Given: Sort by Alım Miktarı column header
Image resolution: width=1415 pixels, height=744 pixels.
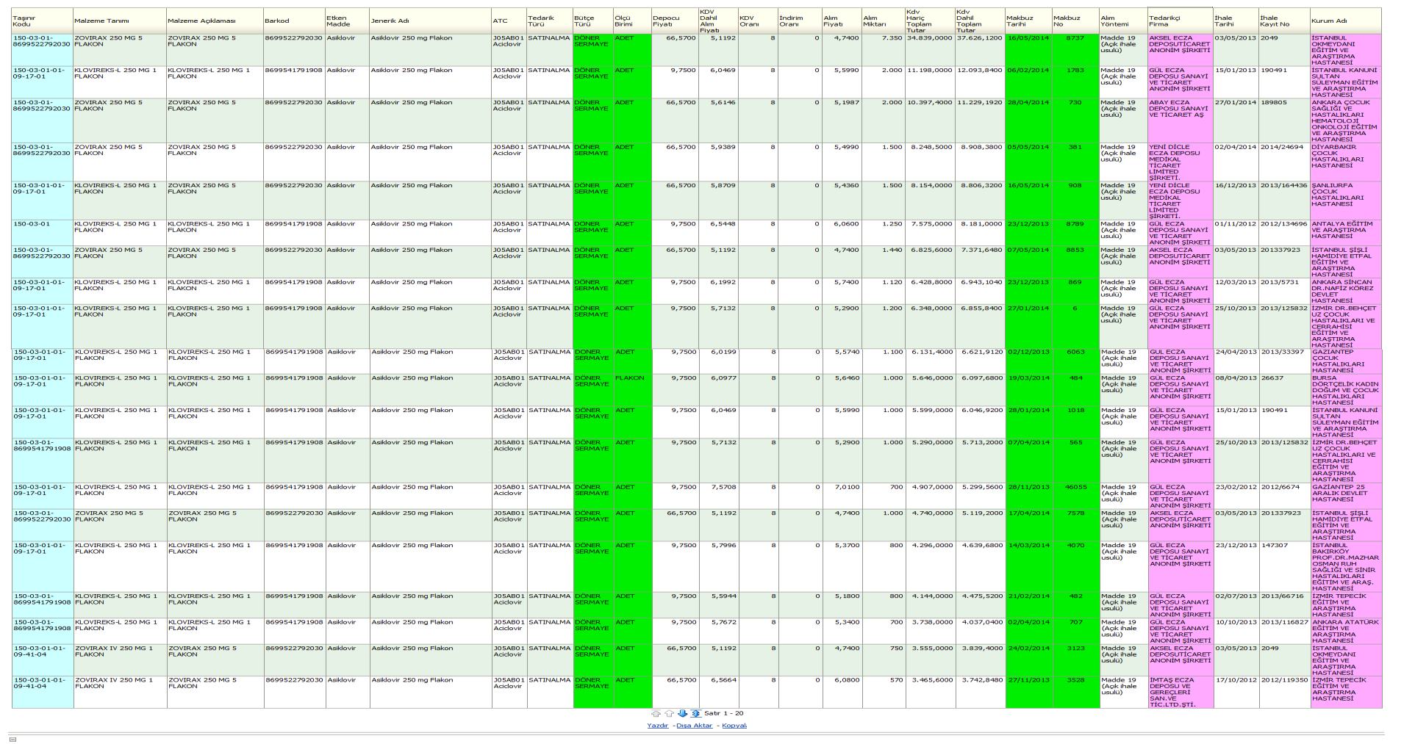Looking at the screenshot, I should pos(883,21).
